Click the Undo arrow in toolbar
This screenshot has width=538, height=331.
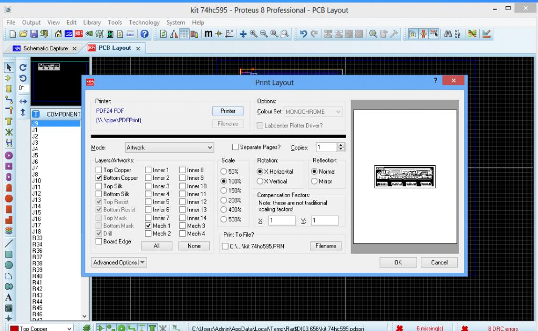pos(303,34)
